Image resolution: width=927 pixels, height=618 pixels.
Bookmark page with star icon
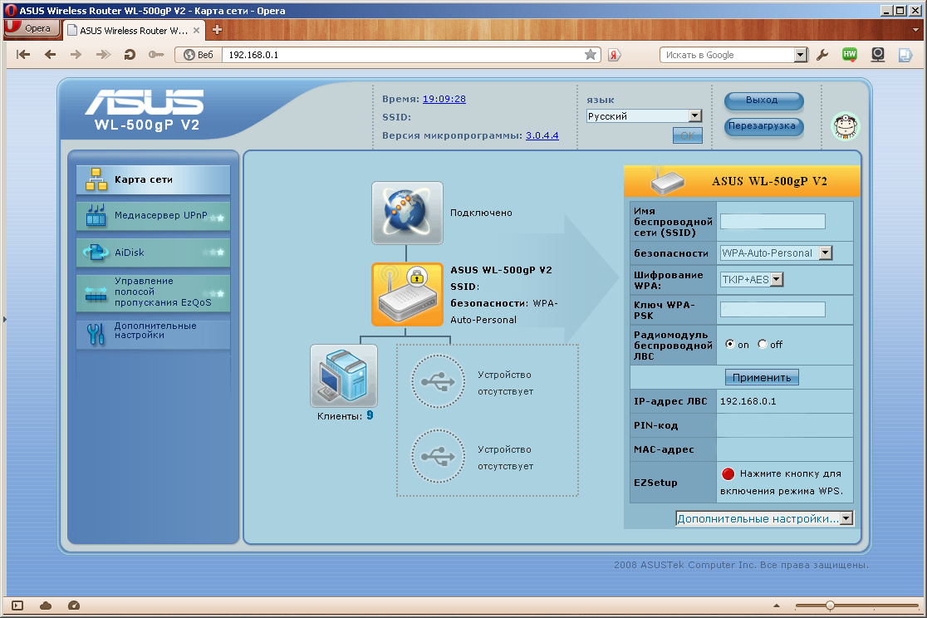tap(590, 55)
